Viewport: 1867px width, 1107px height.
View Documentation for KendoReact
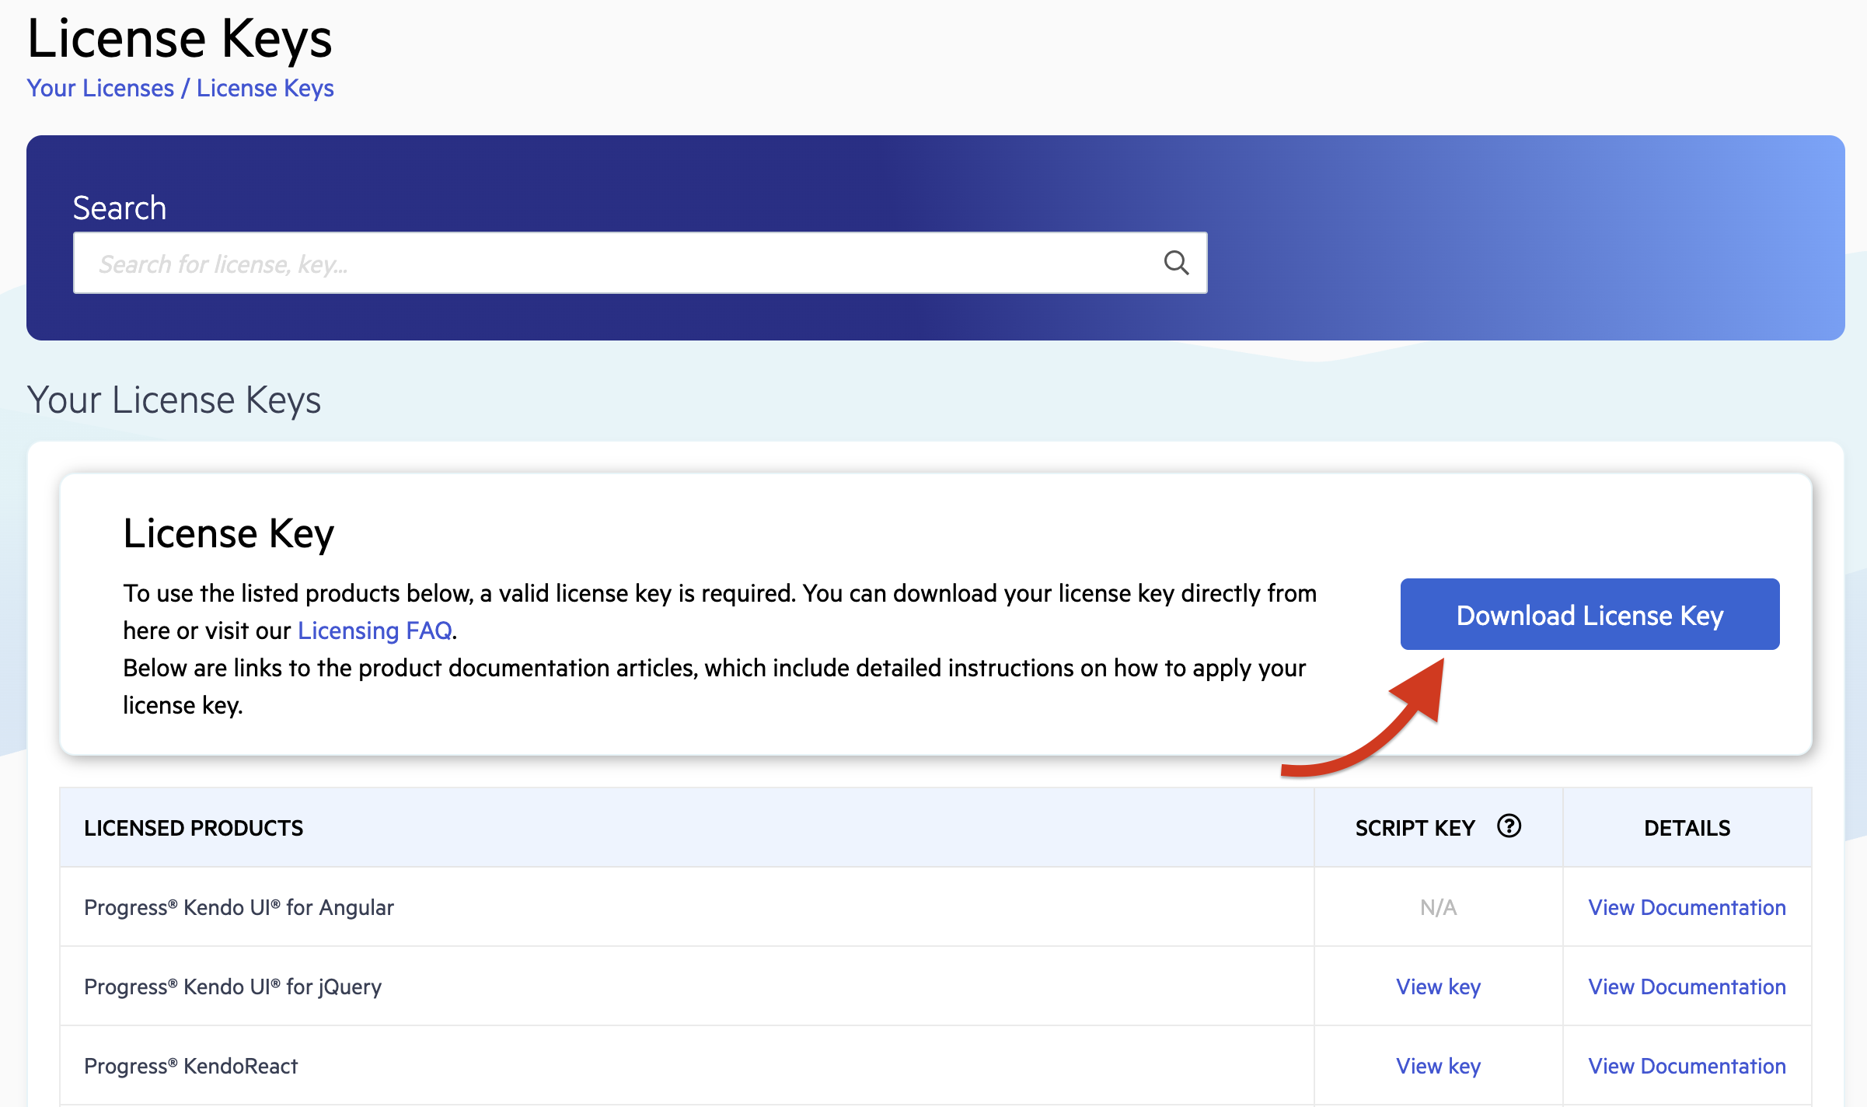[1687, 1066]
